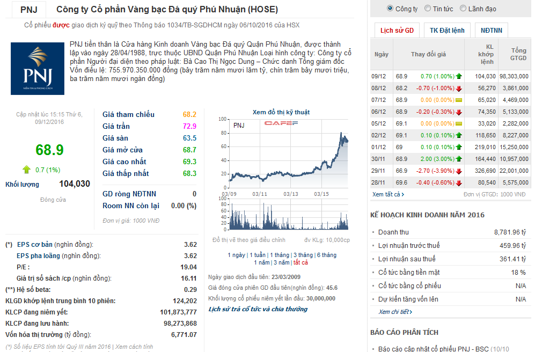
Task: Expand the Xem tất cả trading history link
Action: click(x=386, y=194)
